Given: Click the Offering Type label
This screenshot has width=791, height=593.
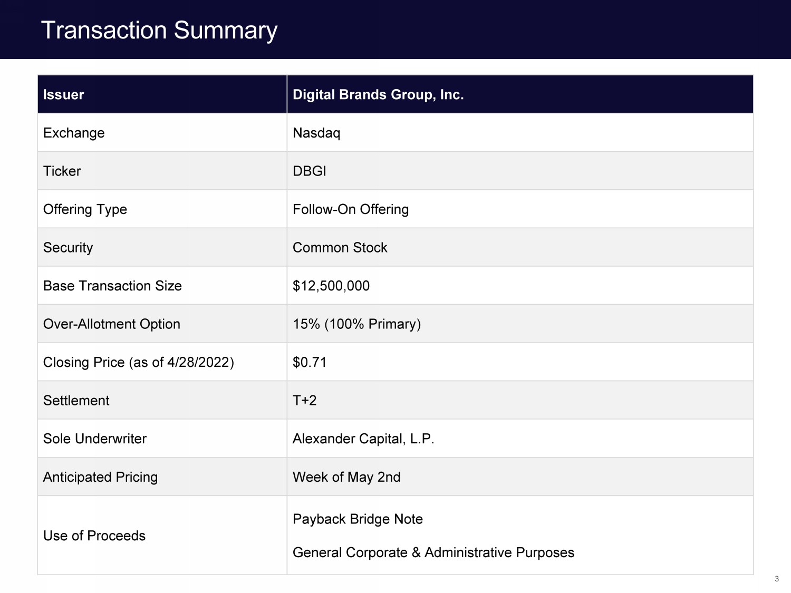Looking at the screenshot, I should coord(85,209).
